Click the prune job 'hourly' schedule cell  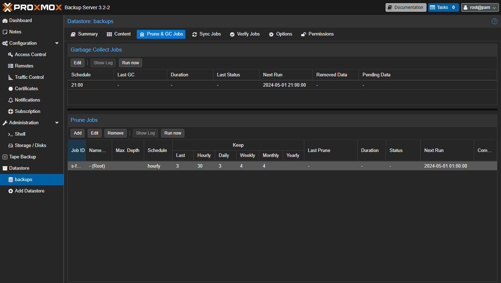158,166
